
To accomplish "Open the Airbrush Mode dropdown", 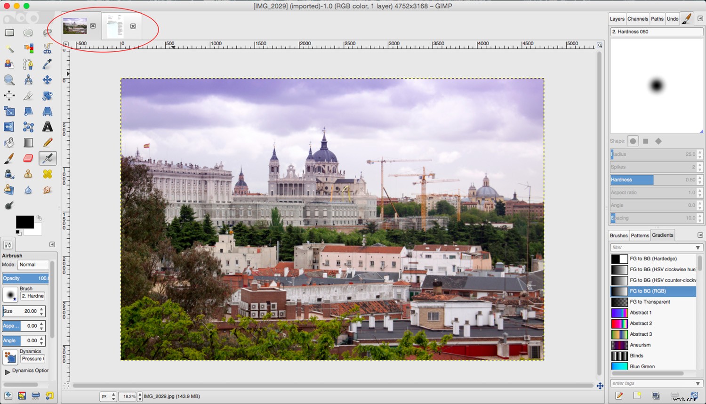I will 33,265.
